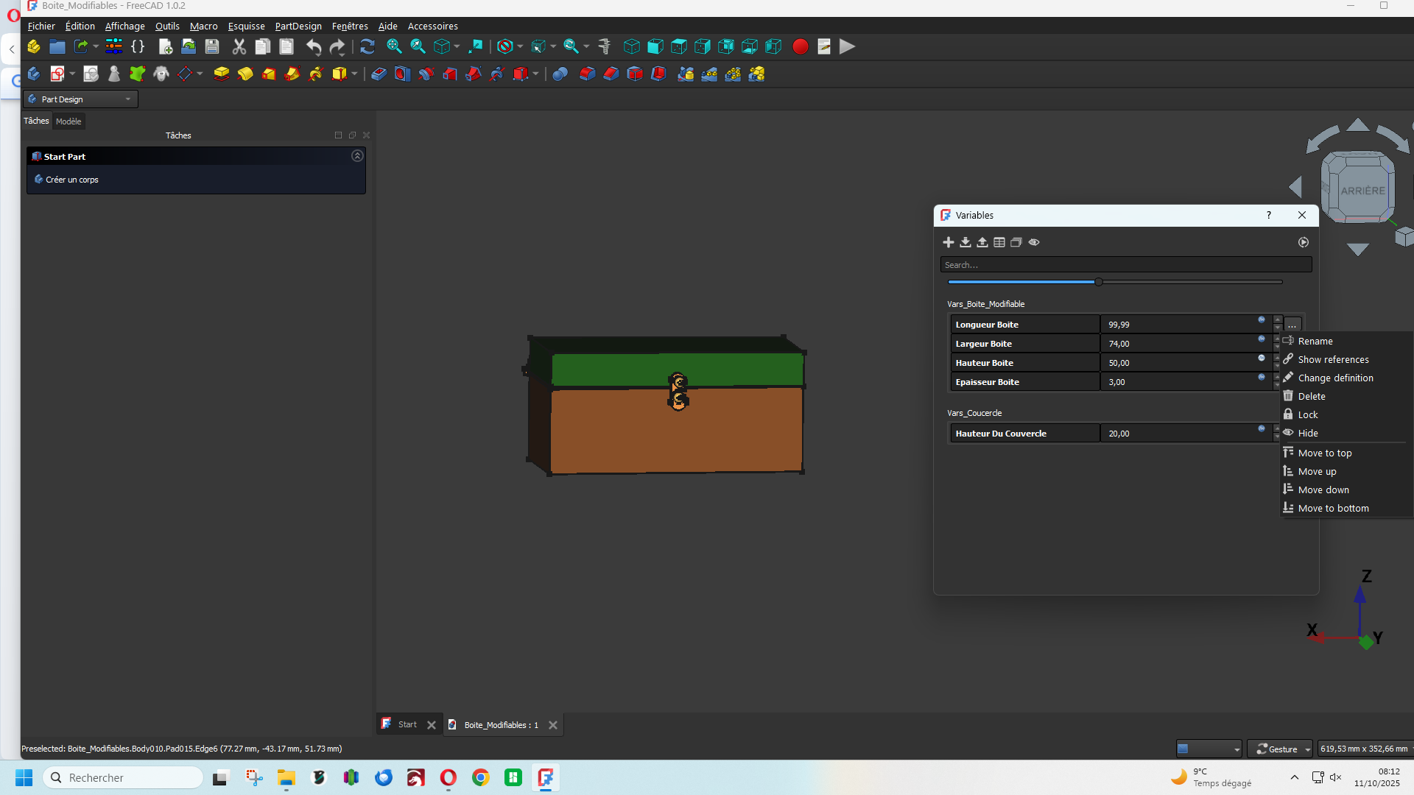Click the Save document floppy icon
This screenshot has width=1414, height=795.
212,47
